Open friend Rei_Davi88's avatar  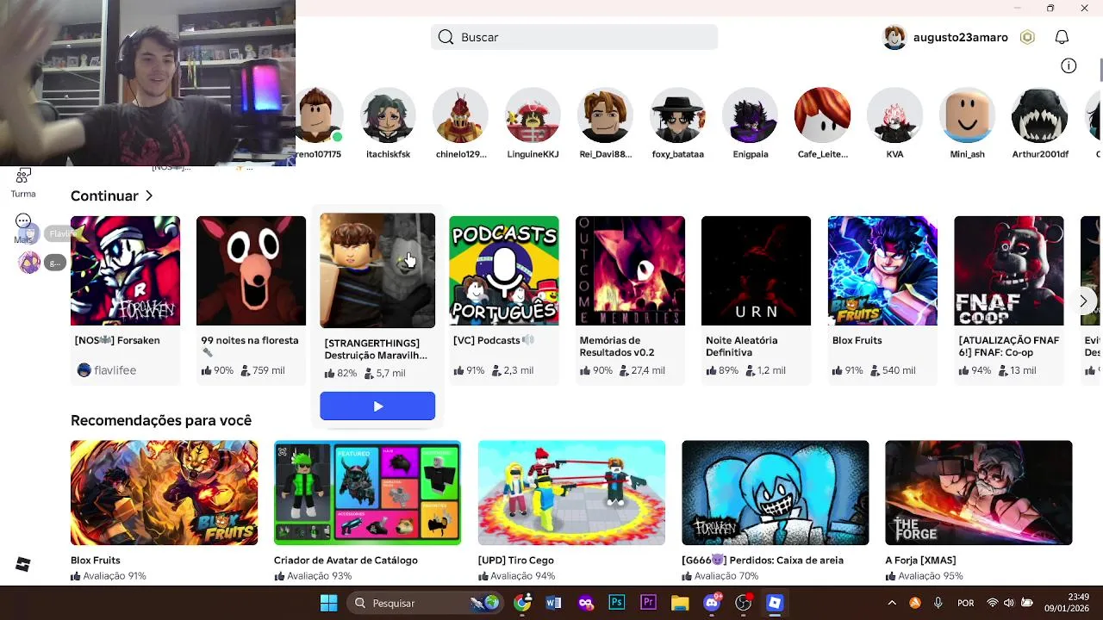(605, 115)
